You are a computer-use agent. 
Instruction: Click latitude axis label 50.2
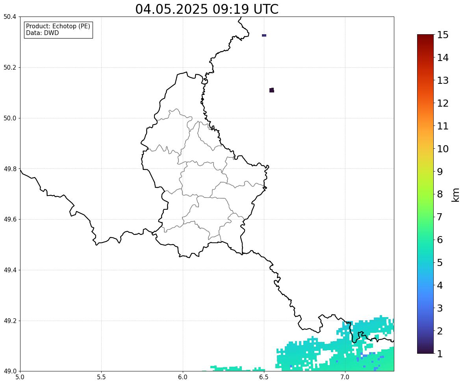click(x=10, y=67)
